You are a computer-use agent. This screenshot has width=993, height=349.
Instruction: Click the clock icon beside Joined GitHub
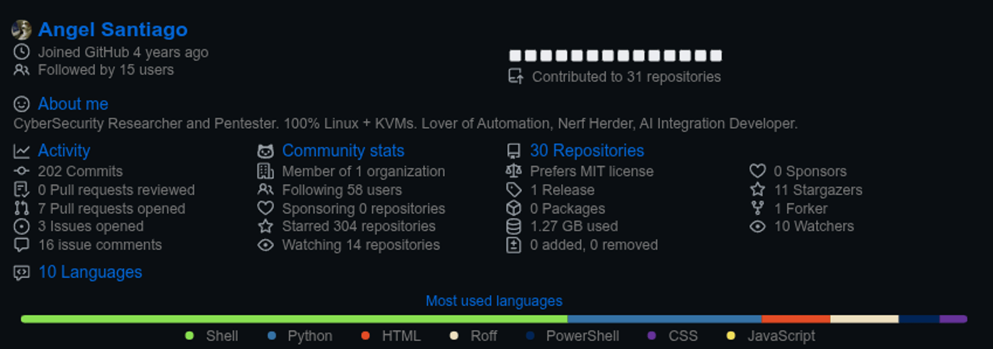tap(21, 52)
